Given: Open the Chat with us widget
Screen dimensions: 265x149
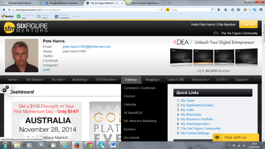Looking at the screenshot, I should [x=236, y=137].
